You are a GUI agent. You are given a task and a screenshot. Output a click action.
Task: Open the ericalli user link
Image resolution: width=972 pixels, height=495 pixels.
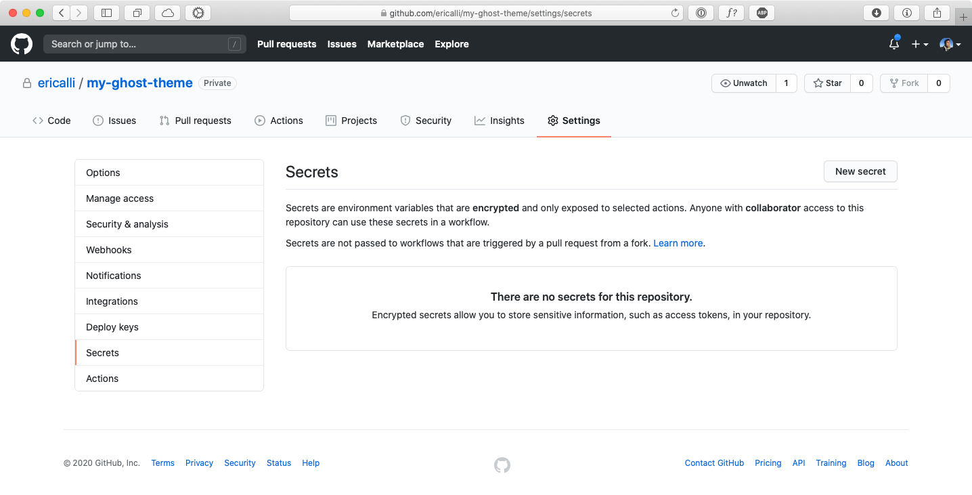click(57, 83)
